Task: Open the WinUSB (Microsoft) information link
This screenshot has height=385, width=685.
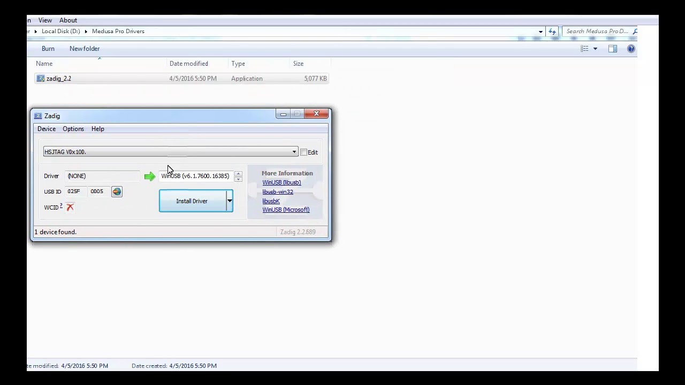Action: 286,210
